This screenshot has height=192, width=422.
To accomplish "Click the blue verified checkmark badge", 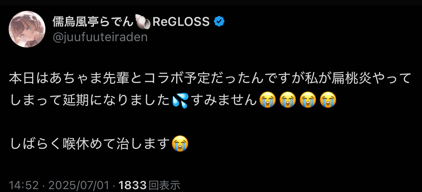I will click(x=219, y=22).
